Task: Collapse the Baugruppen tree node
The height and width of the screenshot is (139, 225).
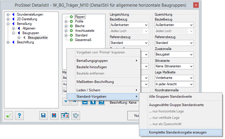Action: [x=13, y=33]
